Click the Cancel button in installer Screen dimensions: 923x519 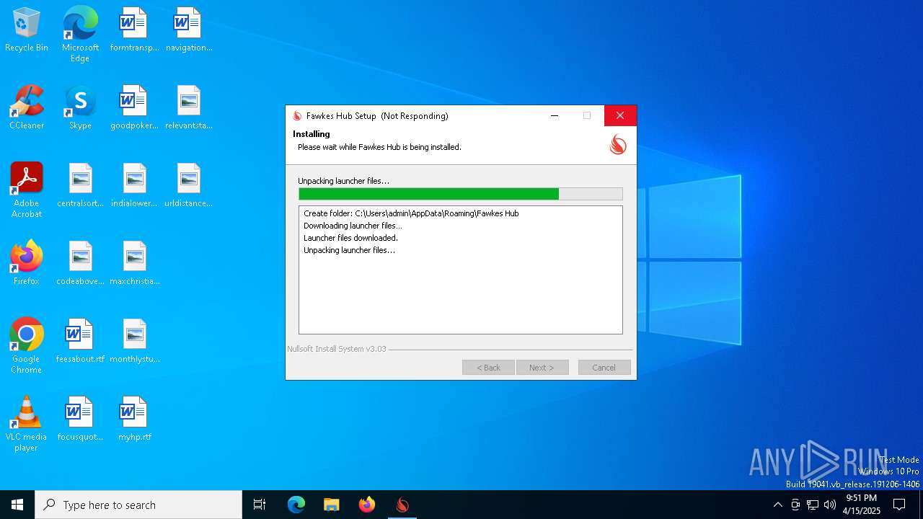(x=604, y=368)
